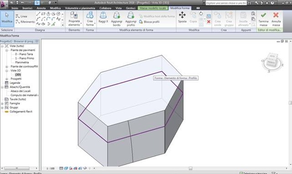This screenshot has height=174, width=292.
Task: Select the Planimetria view
Action: tap(22, 62)
